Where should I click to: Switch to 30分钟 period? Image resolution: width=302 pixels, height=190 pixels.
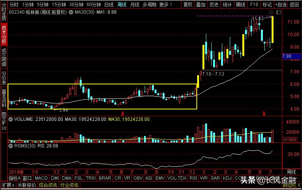(76, 5)
